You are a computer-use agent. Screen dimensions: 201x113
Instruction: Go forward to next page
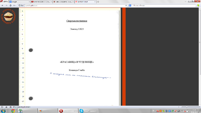7,5
